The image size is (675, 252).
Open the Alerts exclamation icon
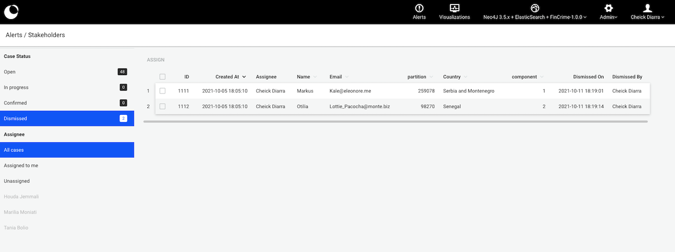pyautogui.click(x=419, y=8)
